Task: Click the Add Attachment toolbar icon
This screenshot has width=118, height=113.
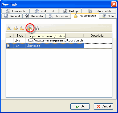Action: pyautogui.click(x=9, y=28)
